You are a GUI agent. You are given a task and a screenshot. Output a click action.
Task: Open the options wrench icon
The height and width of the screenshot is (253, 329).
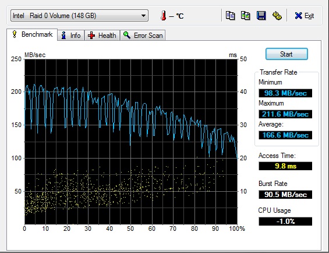coord(277,16)
